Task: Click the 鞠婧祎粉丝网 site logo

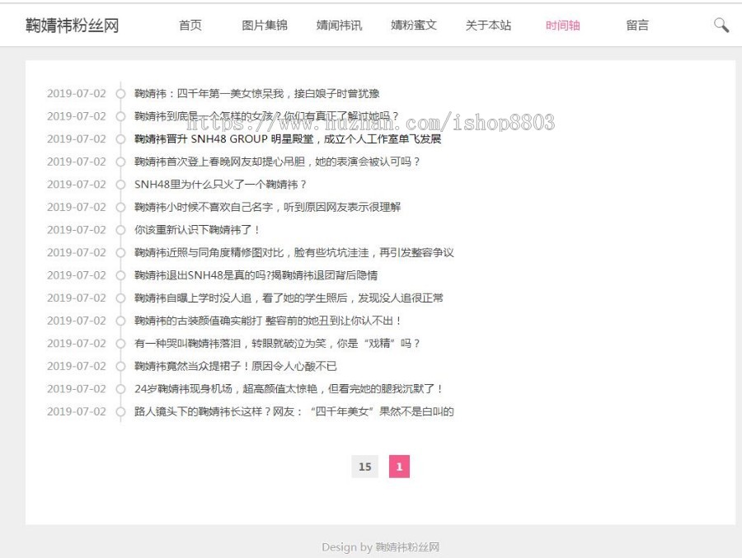Action: pos(72,25)
